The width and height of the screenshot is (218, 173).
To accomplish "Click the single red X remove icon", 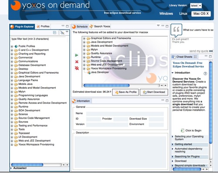I will coord(77,62).
